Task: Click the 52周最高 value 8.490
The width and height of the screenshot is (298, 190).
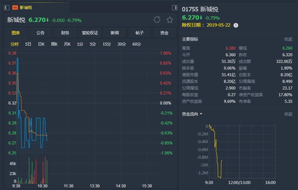Action: (287, 82)
